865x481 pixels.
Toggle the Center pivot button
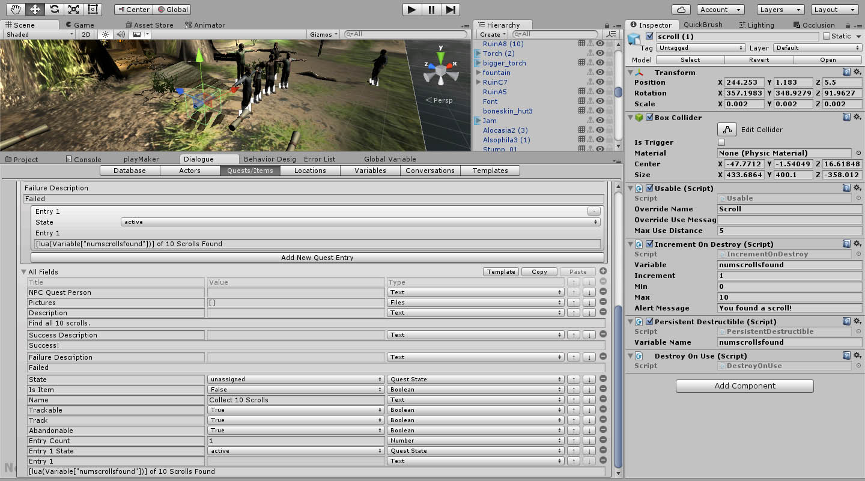point(133,10)
